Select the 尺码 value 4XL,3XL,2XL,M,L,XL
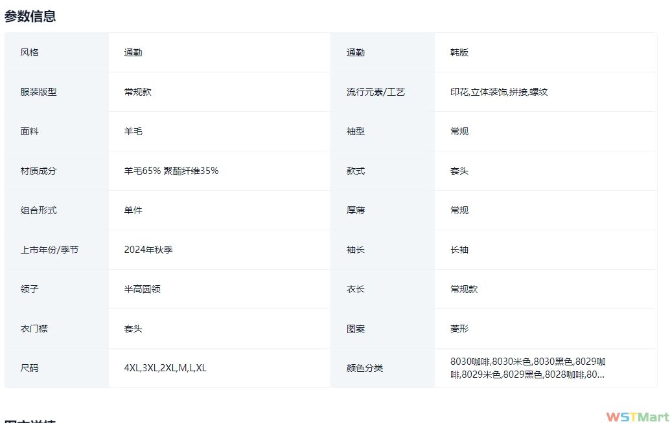Screen dimensions: 670x423 point(165,368)
